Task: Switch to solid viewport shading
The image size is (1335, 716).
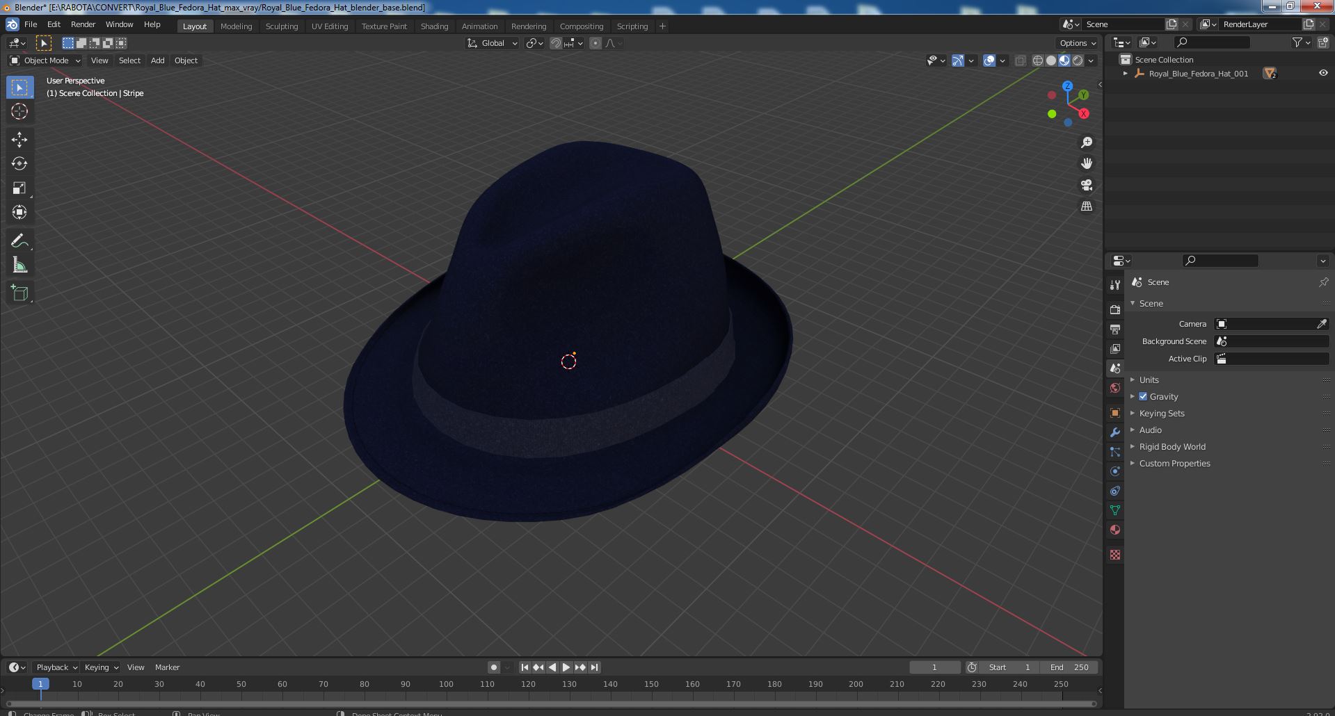Action: pos(1050,60)
